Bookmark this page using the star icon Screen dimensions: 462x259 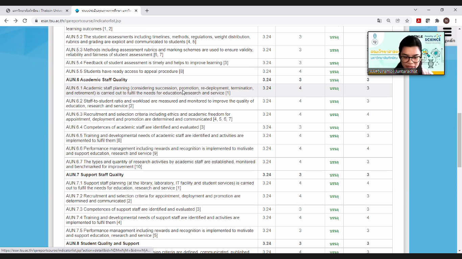pos(407,21)
